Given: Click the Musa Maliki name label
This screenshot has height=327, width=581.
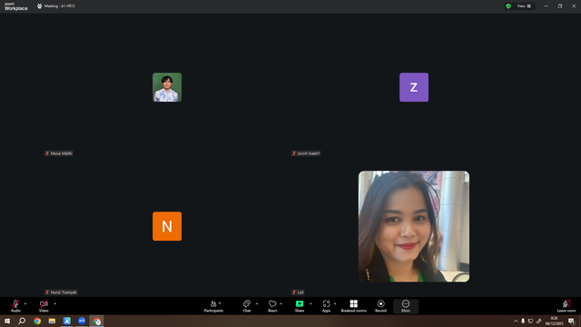Looking at the screenshot, I should 59,154.
